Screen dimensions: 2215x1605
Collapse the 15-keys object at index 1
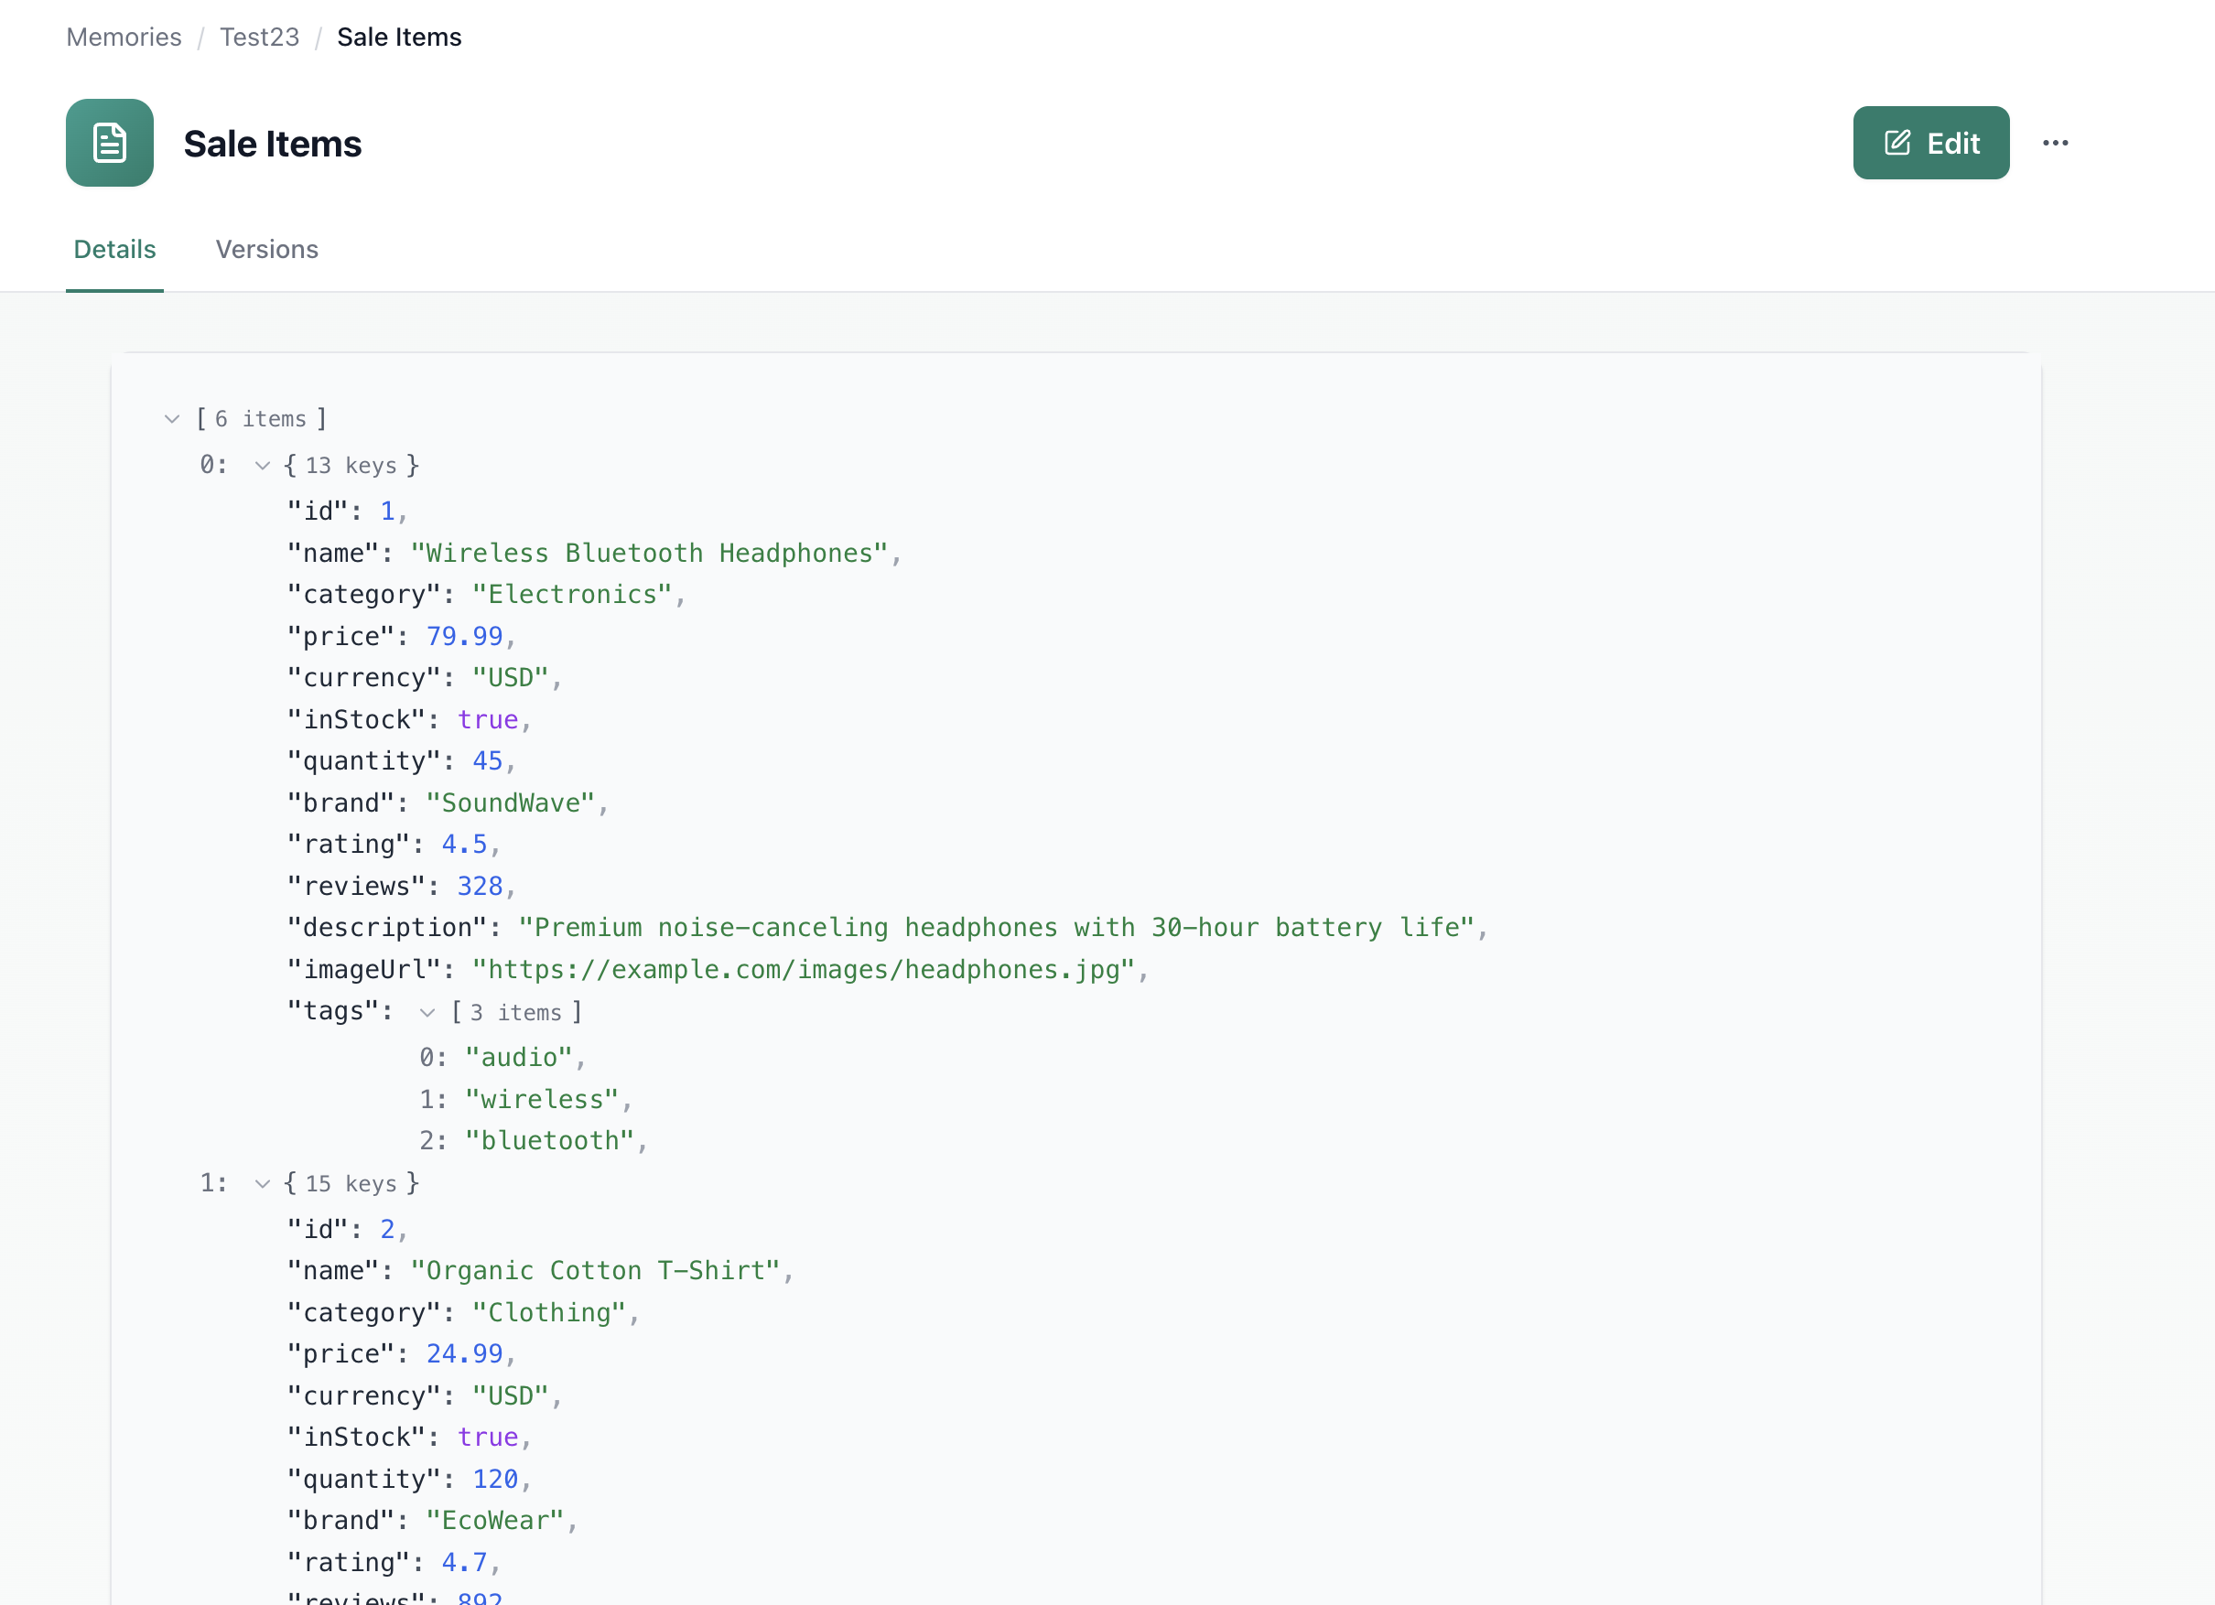(x=262, y=1183)
